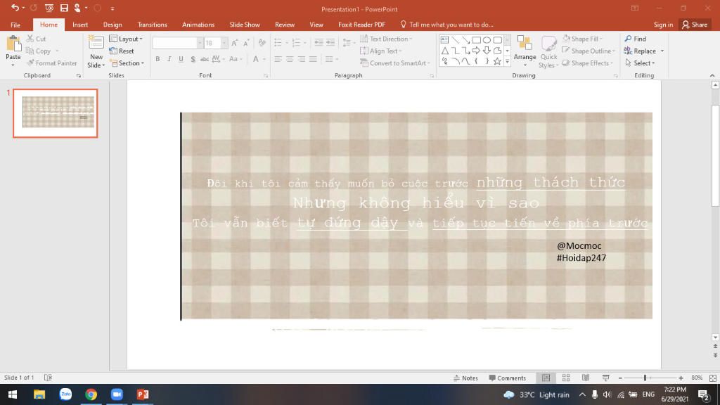Viewport: 720px width, 405px height.
Task: Open the Transitions tab
Action: 152,25
